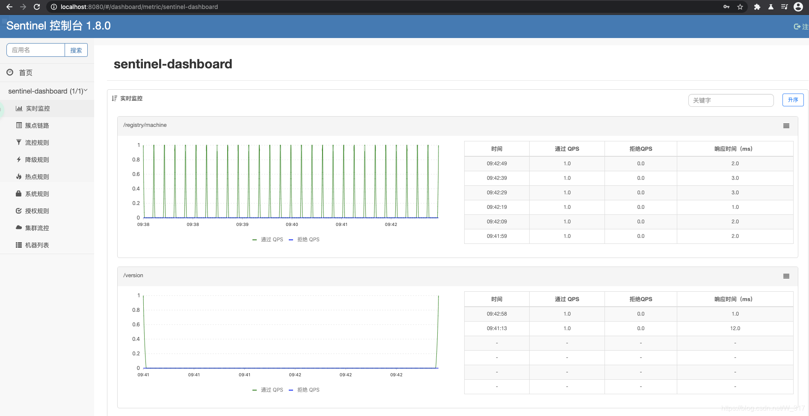Screen dimensions: 809x416
Task: Reload the page with the refresh icon
Action: coord(37,7)
